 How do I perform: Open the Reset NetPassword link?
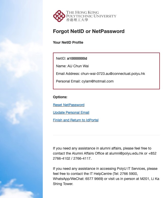pyautogui.click(x=69, y=105)
